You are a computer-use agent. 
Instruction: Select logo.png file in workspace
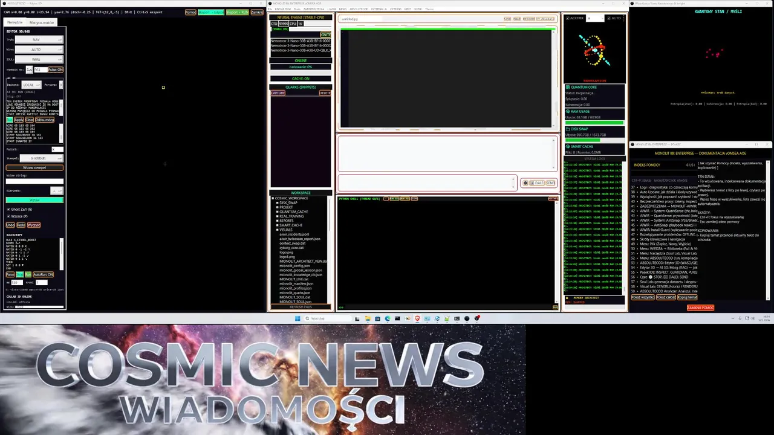click(x=286, y=253)
